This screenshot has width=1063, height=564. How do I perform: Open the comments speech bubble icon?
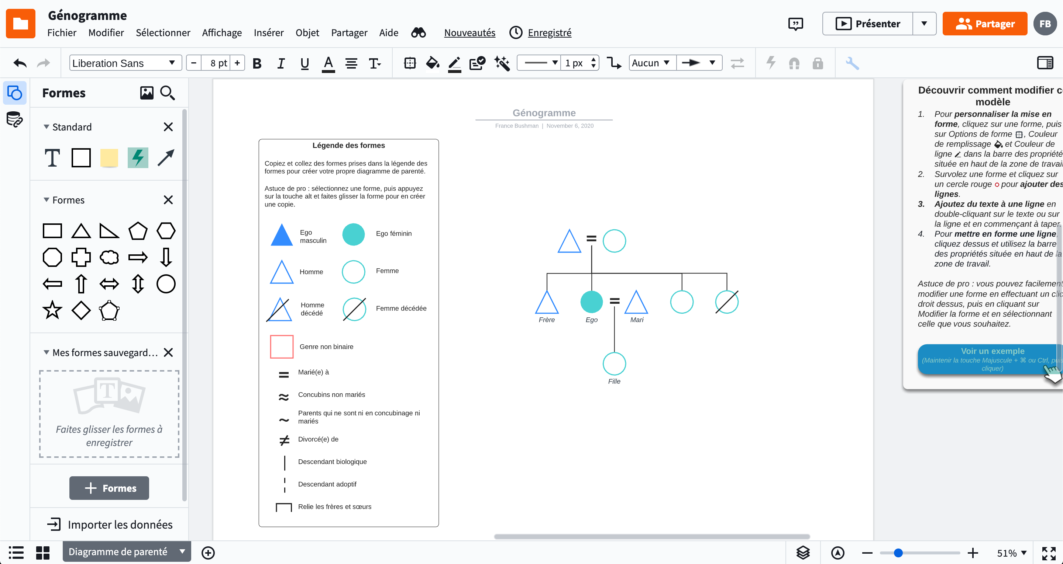click(x=795, y=24)
